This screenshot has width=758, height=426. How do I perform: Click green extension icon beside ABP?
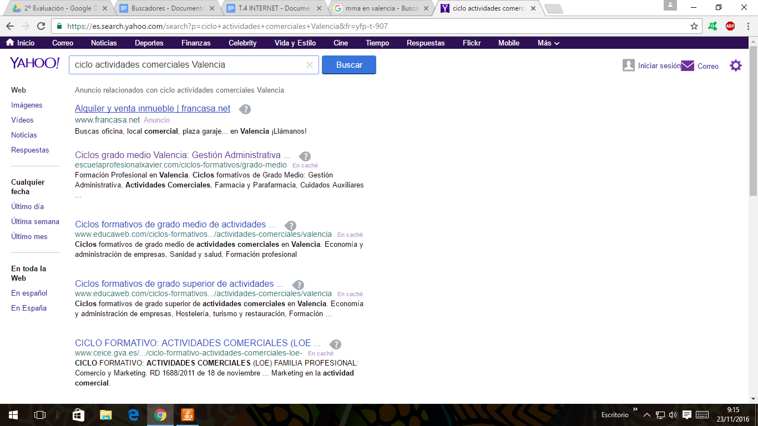click(x=713, y=26)
